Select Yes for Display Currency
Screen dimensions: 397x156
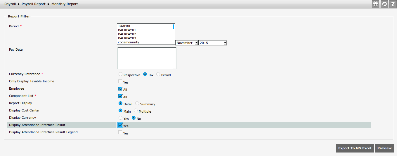tap(120, 118)
